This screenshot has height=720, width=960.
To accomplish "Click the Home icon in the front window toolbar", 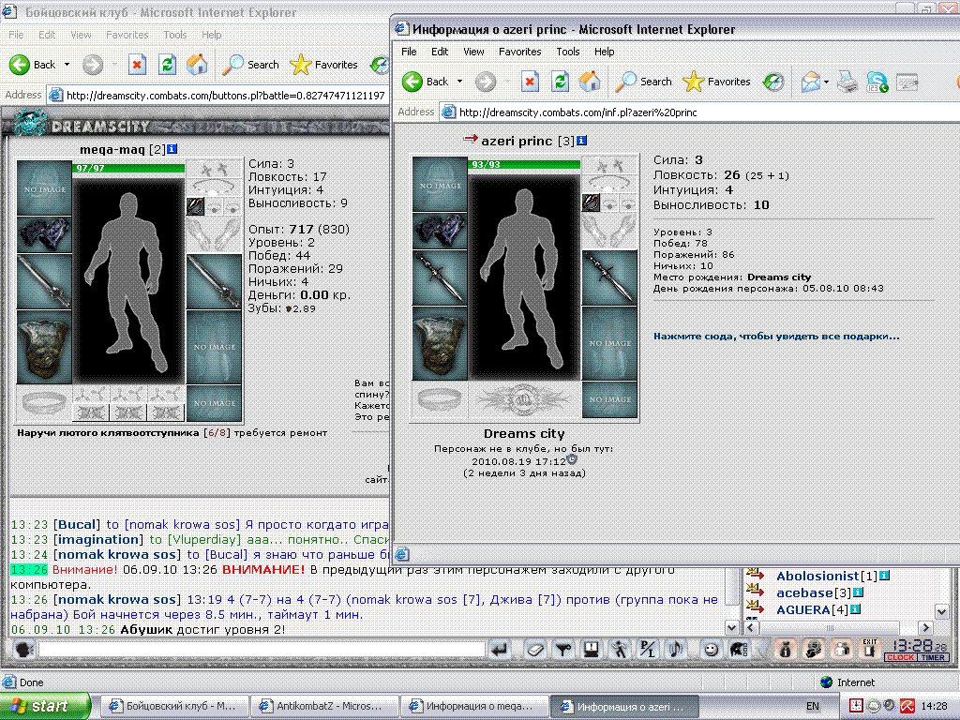I will [590, 82].
